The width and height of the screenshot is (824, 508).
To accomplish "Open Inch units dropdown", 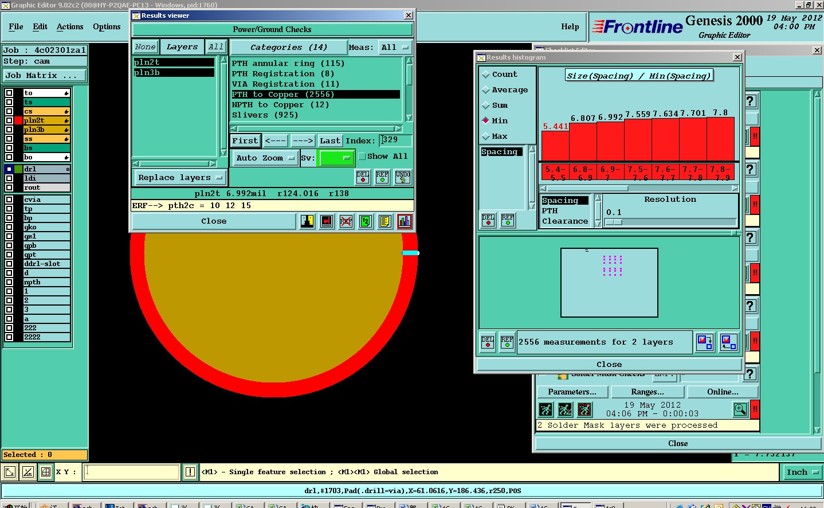I will tap(802, 472).
